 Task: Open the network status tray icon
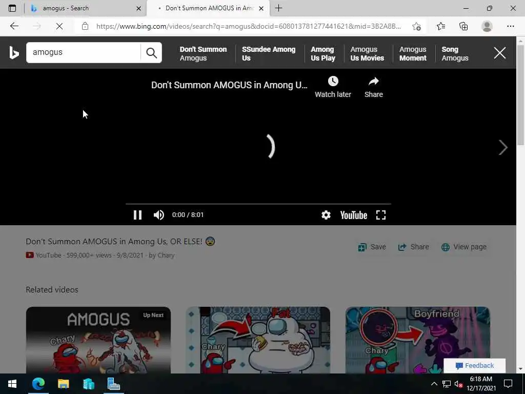click(x=447, y=384)
